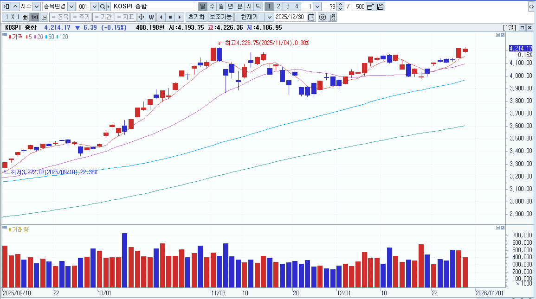Select the 월 (monthly) period tab
This screenshot has height=299, width=536.
point(221,6)
